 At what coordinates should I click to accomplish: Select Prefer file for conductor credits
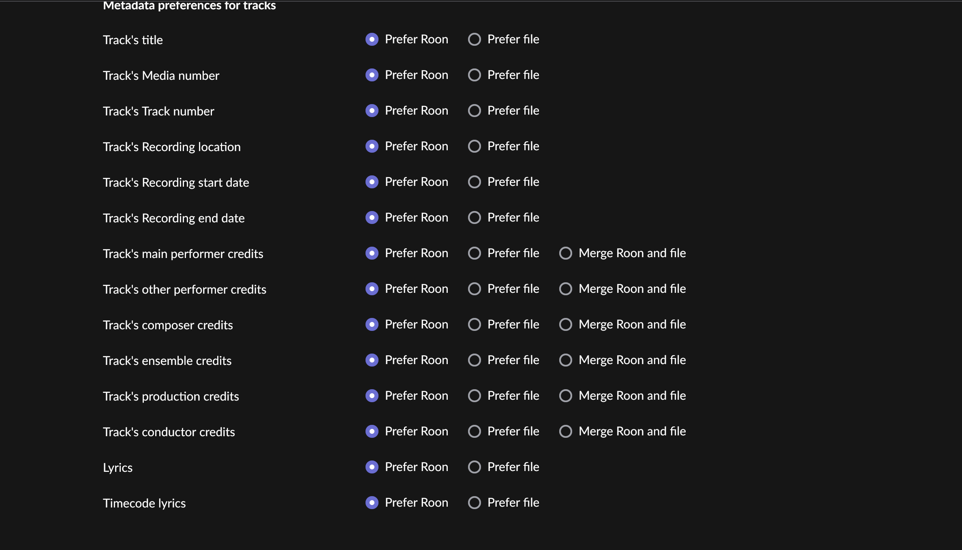(x=475, y=431)
